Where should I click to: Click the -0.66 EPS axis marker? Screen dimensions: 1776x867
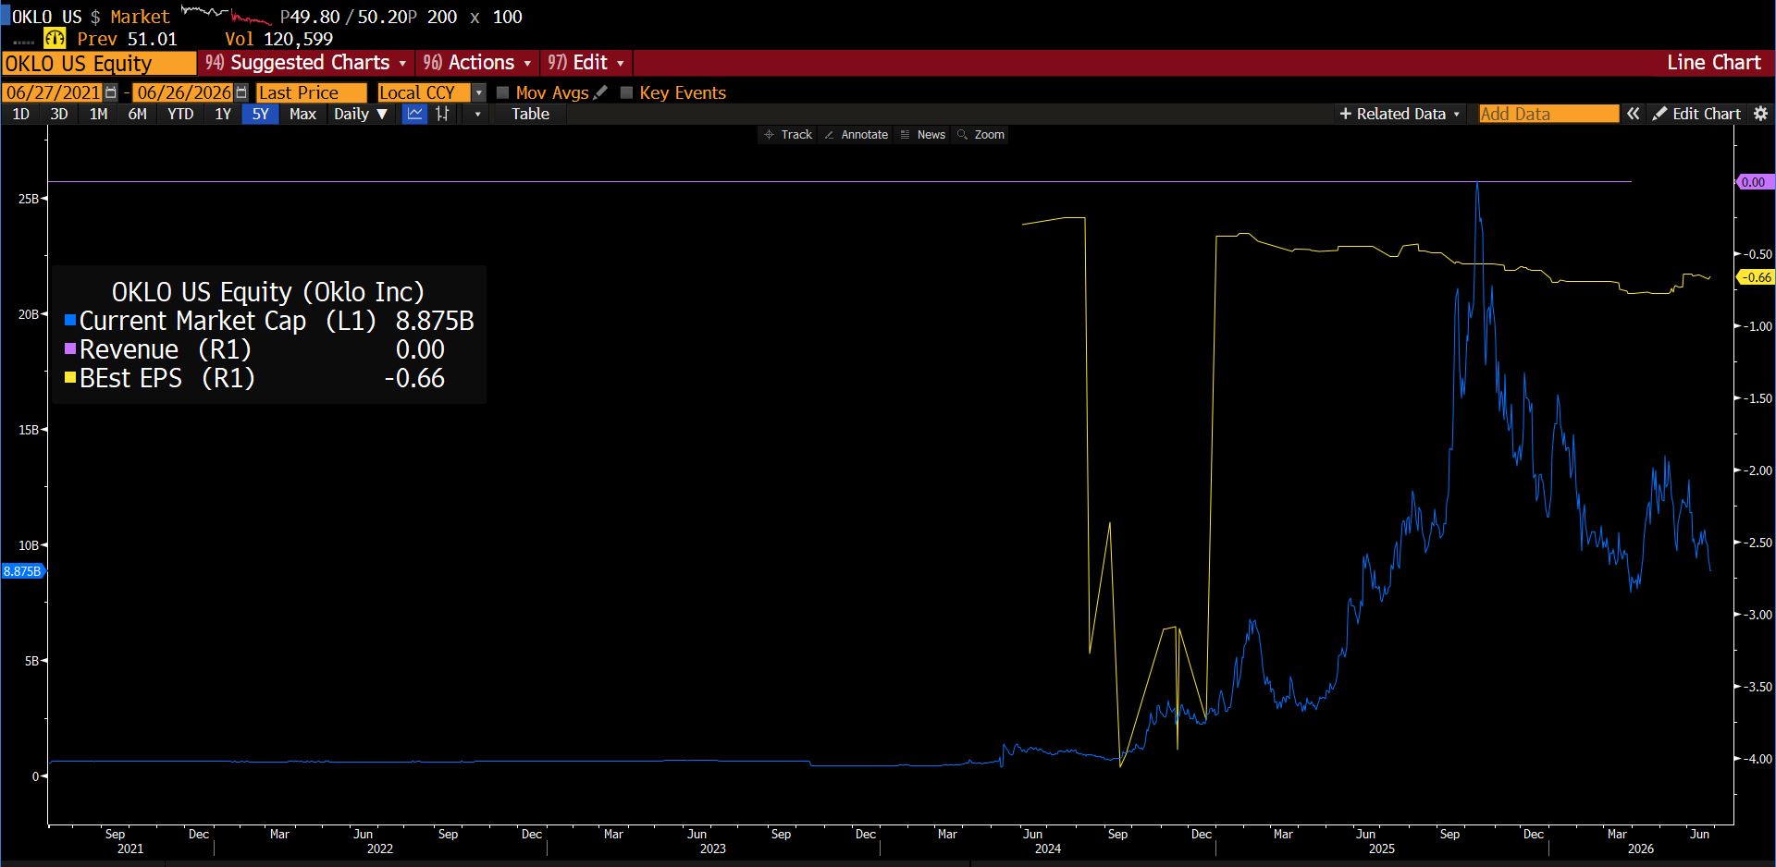[1756, 277]
